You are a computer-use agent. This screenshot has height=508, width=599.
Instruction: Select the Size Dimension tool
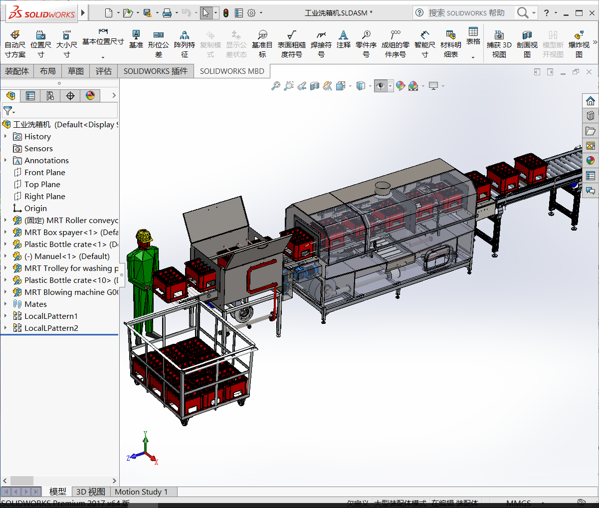point(66,43)
